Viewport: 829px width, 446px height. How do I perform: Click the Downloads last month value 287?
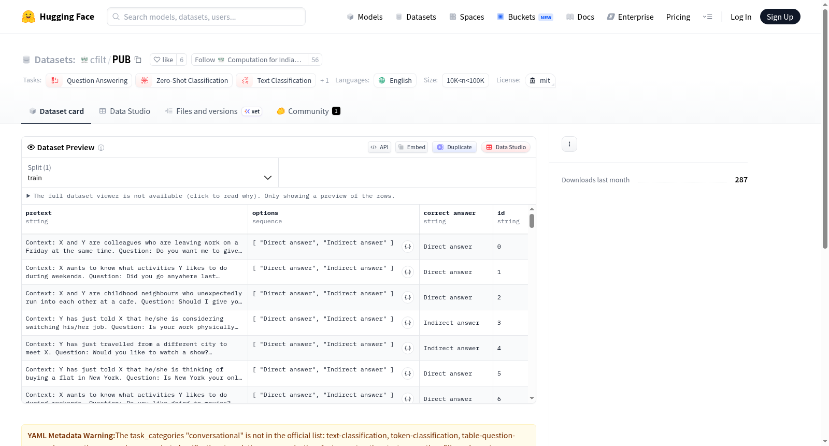741,180
